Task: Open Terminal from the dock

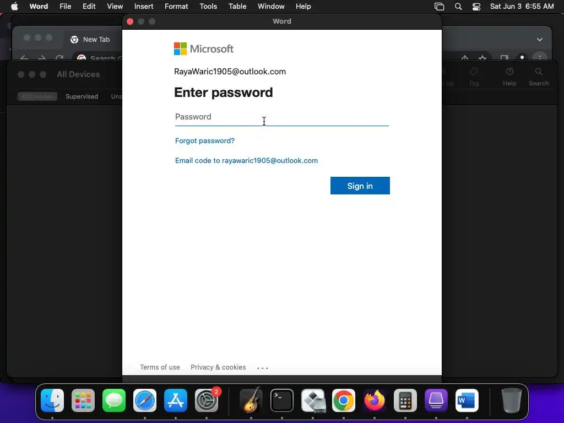Action: tap(281, 400)
